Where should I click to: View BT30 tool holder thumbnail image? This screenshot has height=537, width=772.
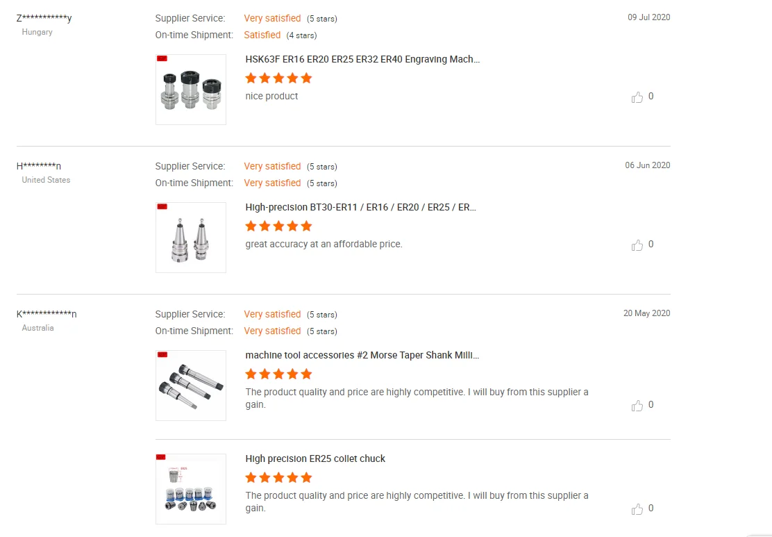[191, 238]
